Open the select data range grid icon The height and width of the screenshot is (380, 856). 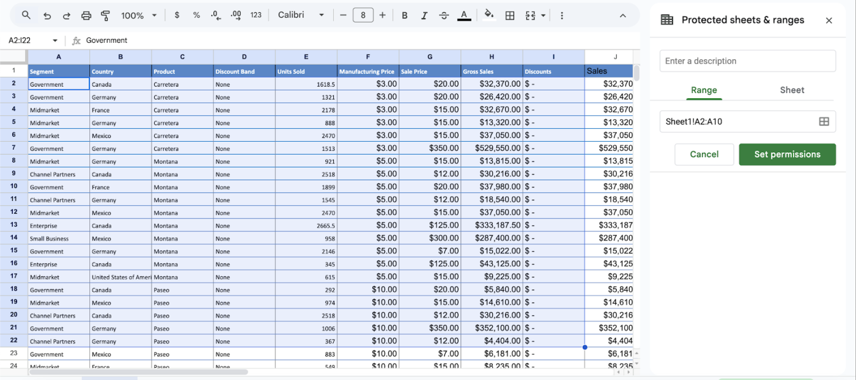[824, 122]
